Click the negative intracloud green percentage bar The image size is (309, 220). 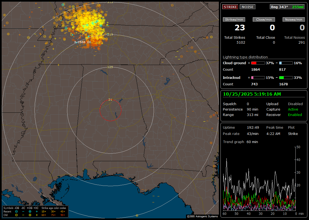pos(286,77)
